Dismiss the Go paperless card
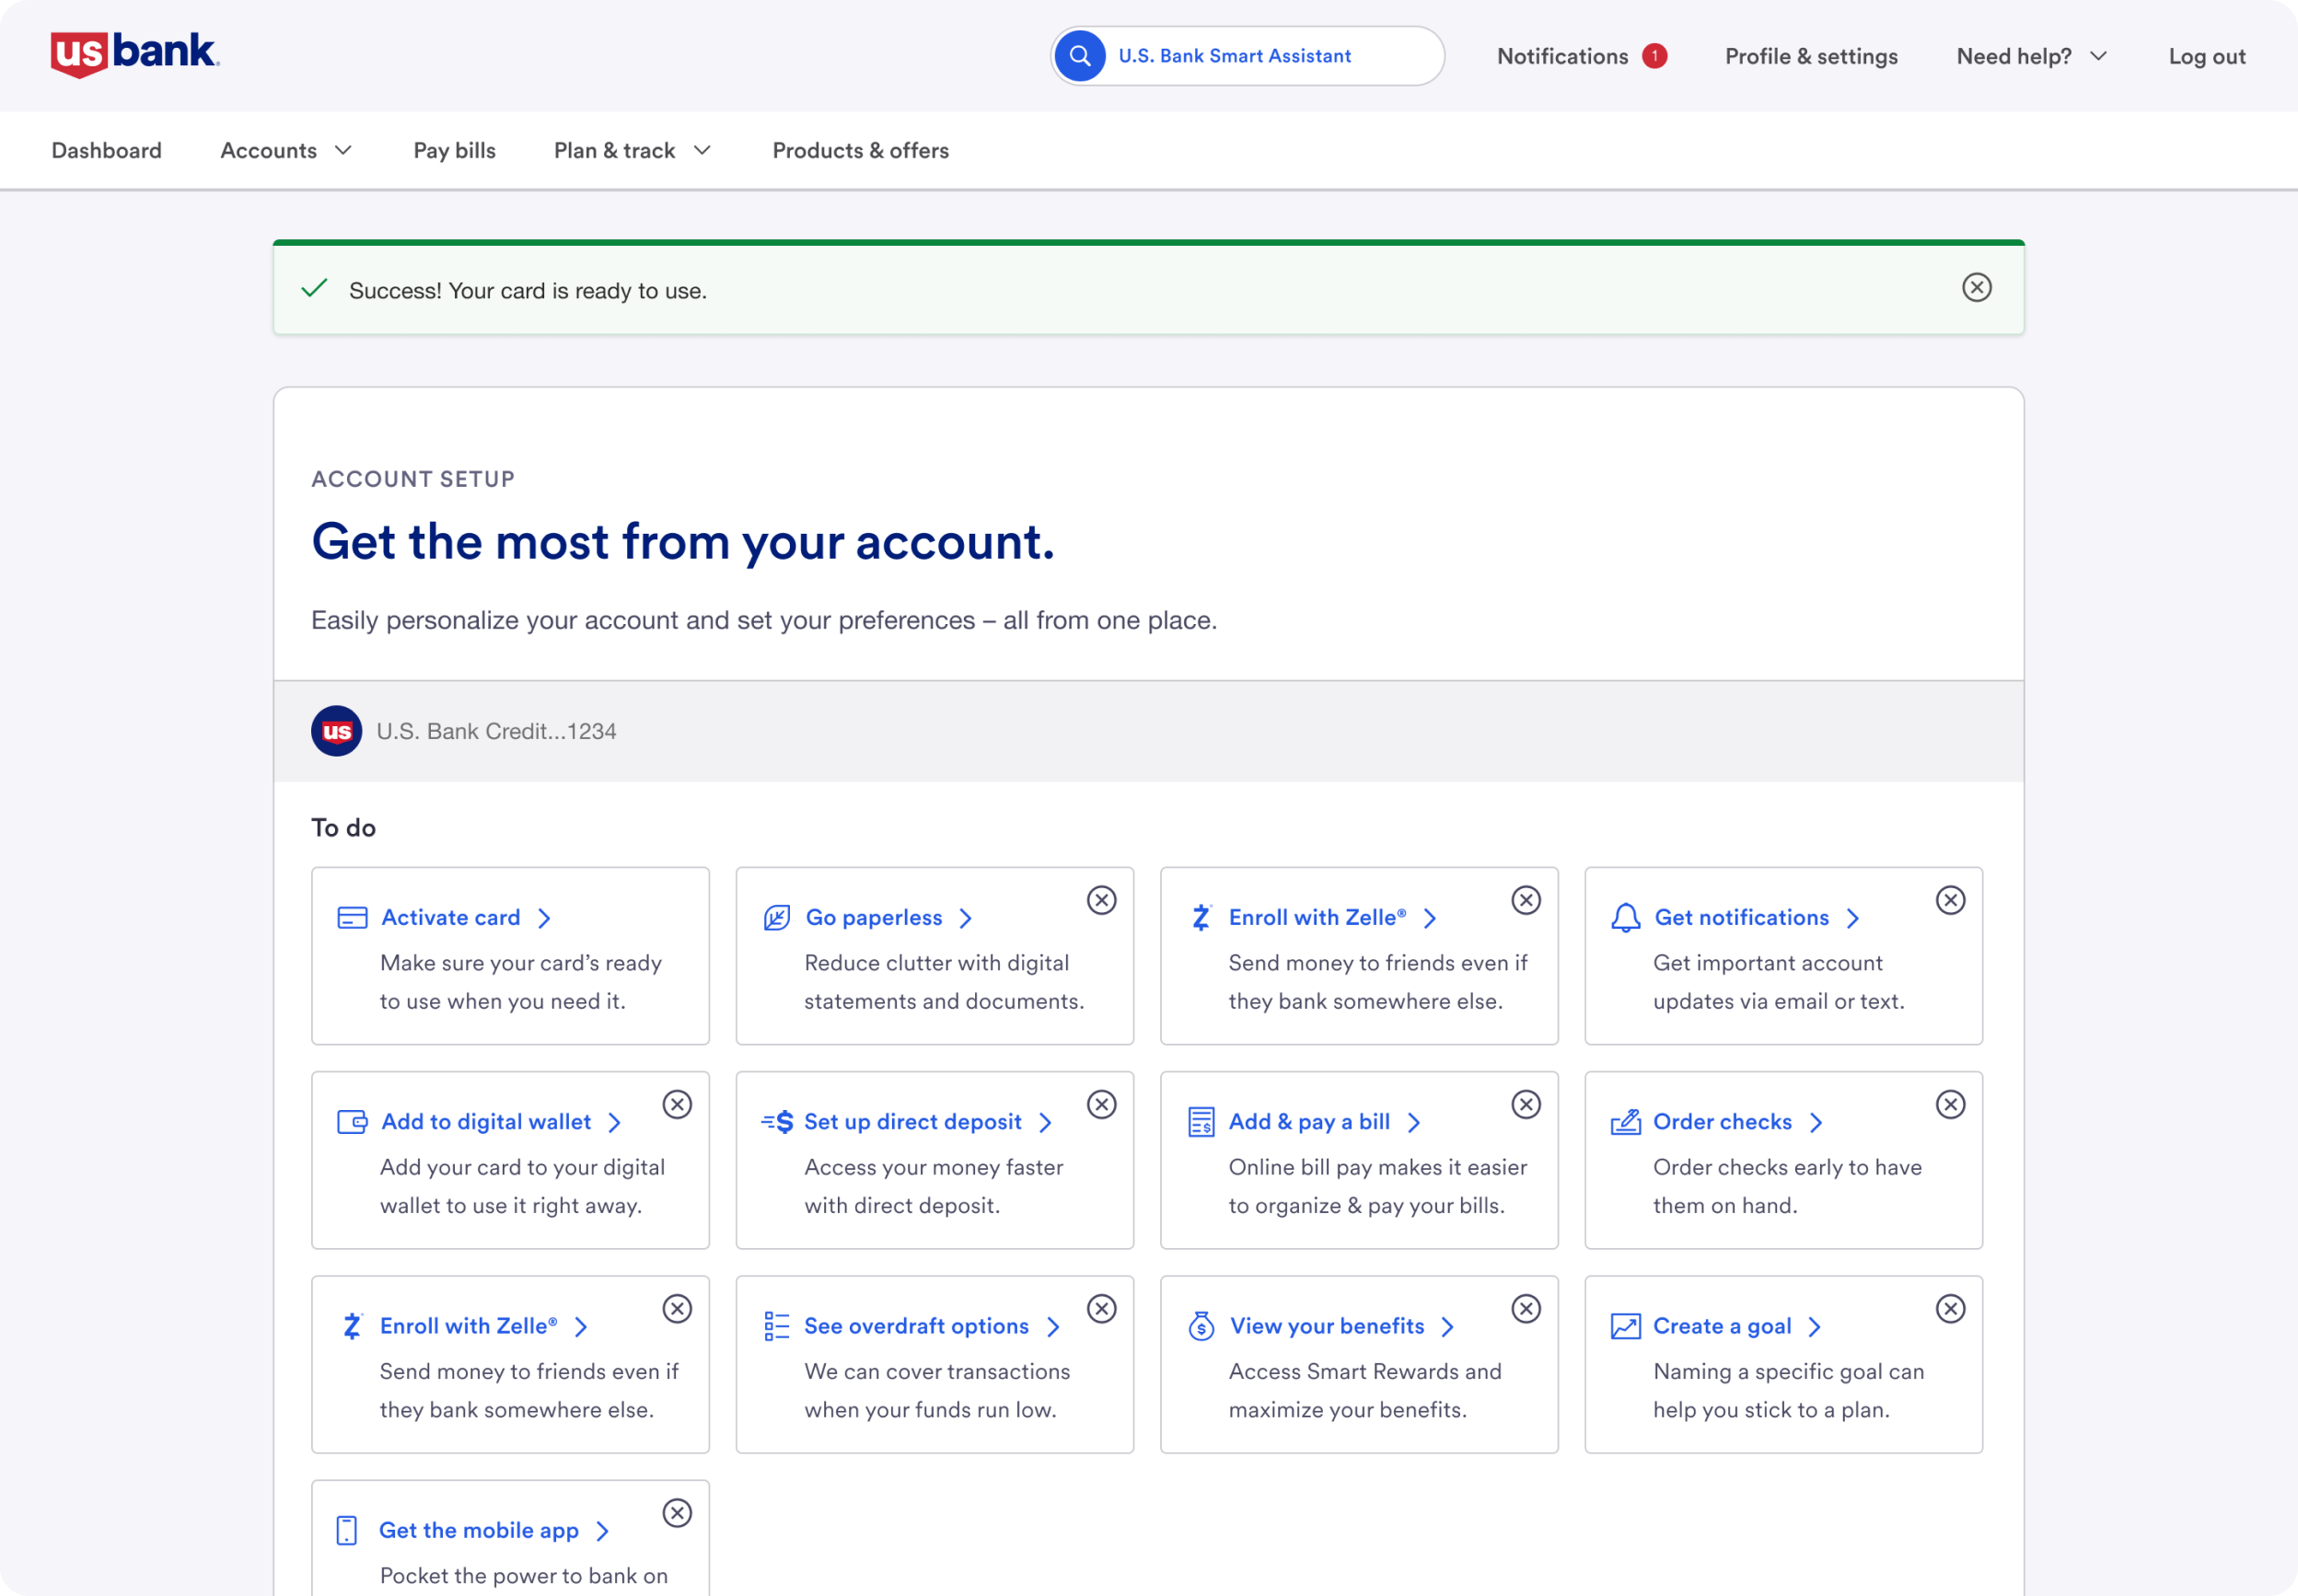Viewport: 2298px width, 1596px height. tap(1101, 900)
